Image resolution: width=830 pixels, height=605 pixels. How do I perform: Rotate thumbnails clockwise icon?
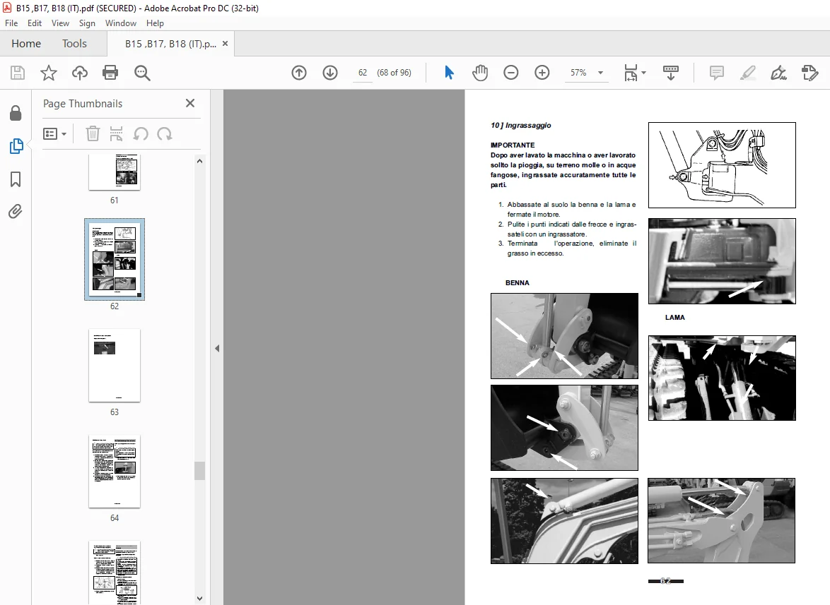point(165,133)
